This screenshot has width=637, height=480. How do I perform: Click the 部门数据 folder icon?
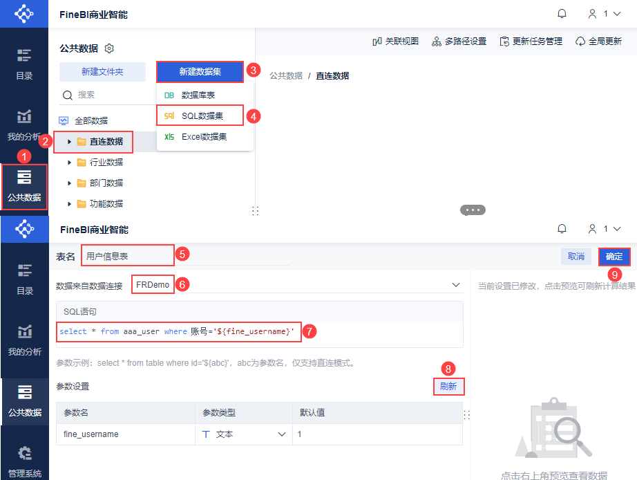[82, 183]
